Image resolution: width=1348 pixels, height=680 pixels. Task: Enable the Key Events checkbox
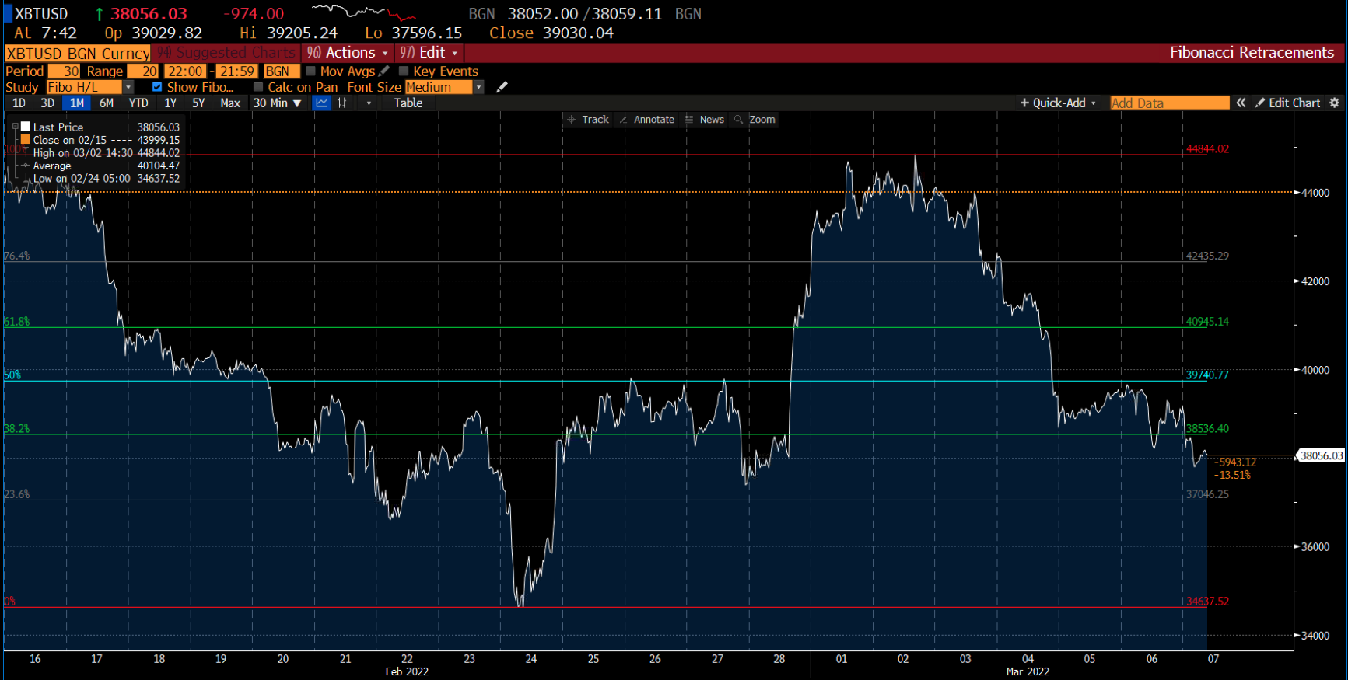pos(404,71)
